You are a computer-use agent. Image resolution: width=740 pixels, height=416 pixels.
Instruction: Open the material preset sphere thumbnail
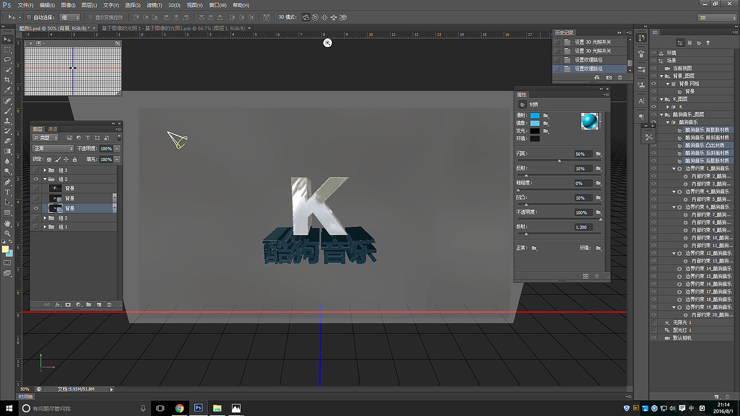click(x=590, y=121)
